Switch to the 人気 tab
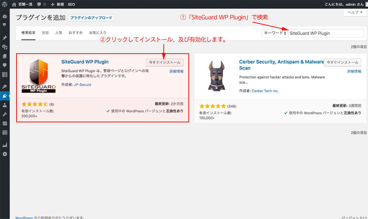This screenshot has height=219, width=368. (x=59, y=33)
